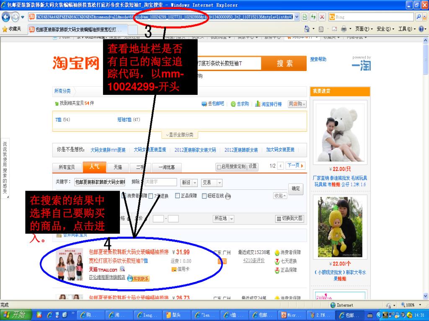This screenshot has width=429, height=321.
Task: Open the 短袖T恤 (47) category link
Action: pyautogui.click(x=129, y=120)
